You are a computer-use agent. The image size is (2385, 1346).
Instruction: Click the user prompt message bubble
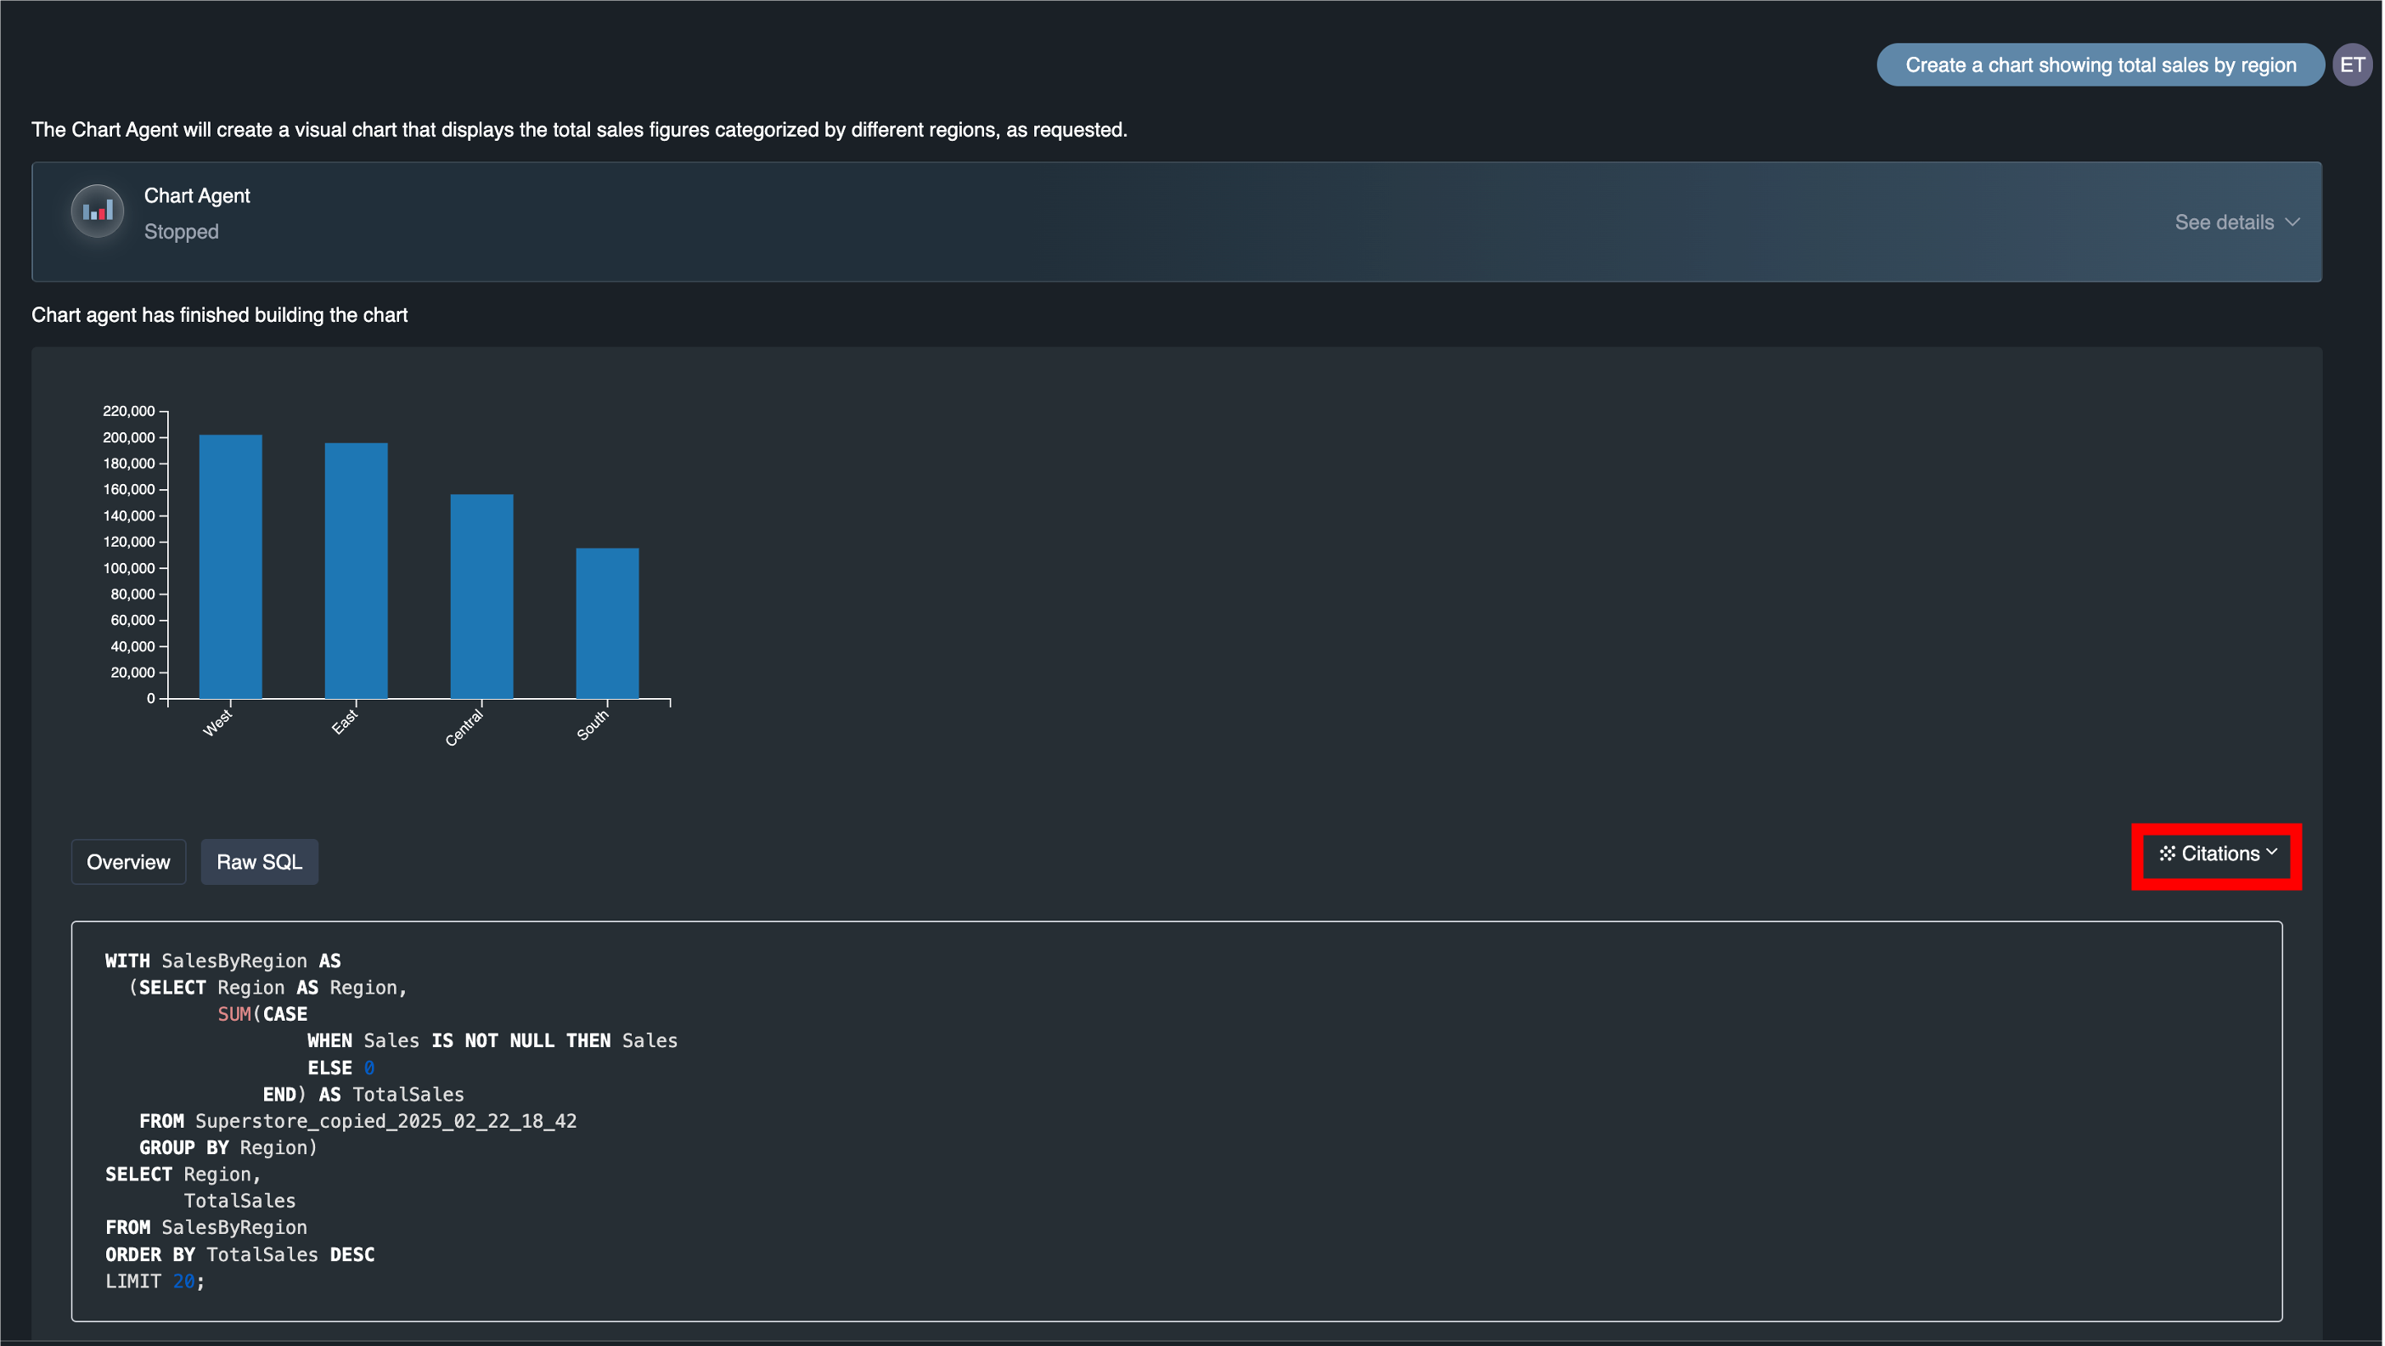pos(2100,65)
